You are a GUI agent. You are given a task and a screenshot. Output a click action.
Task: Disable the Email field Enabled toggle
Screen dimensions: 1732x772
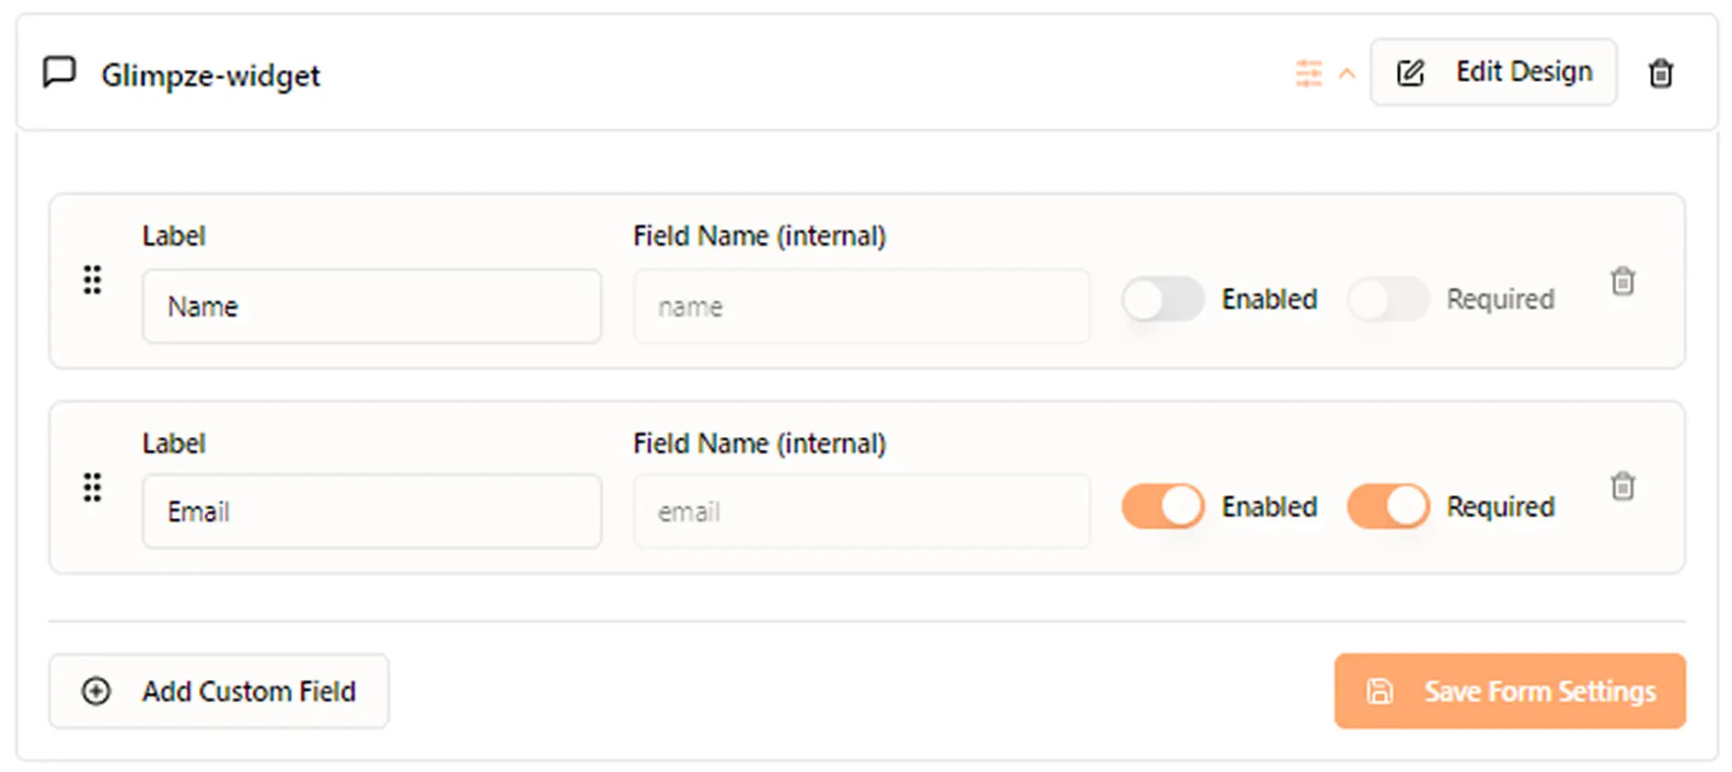[x=1162, y=506]
